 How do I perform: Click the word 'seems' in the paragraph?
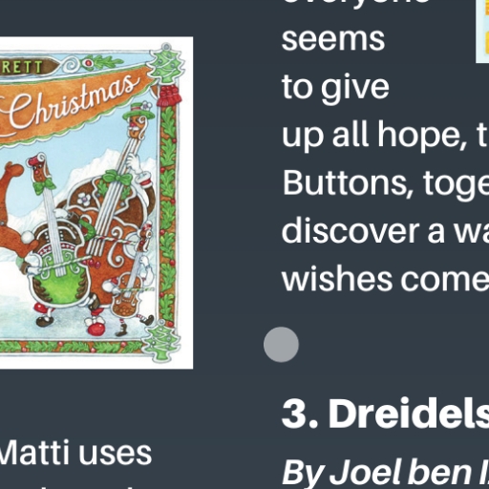click(x=333, y=39)
